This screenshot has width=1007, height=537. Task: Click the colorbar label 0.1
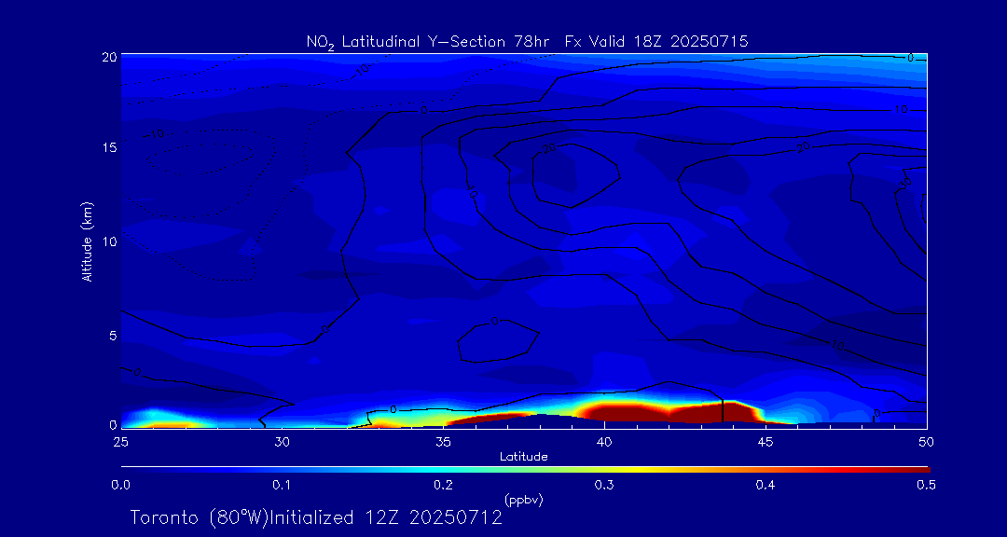coord(282,485)
